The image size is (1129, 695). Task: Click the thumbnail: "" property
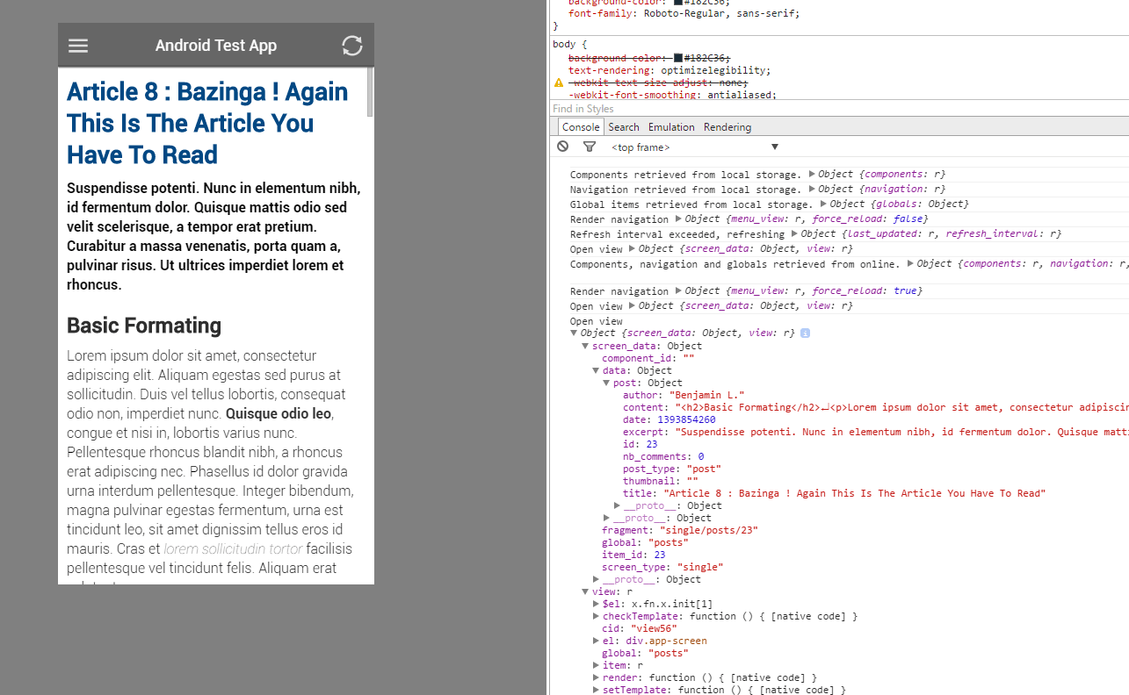click(661, 481)
